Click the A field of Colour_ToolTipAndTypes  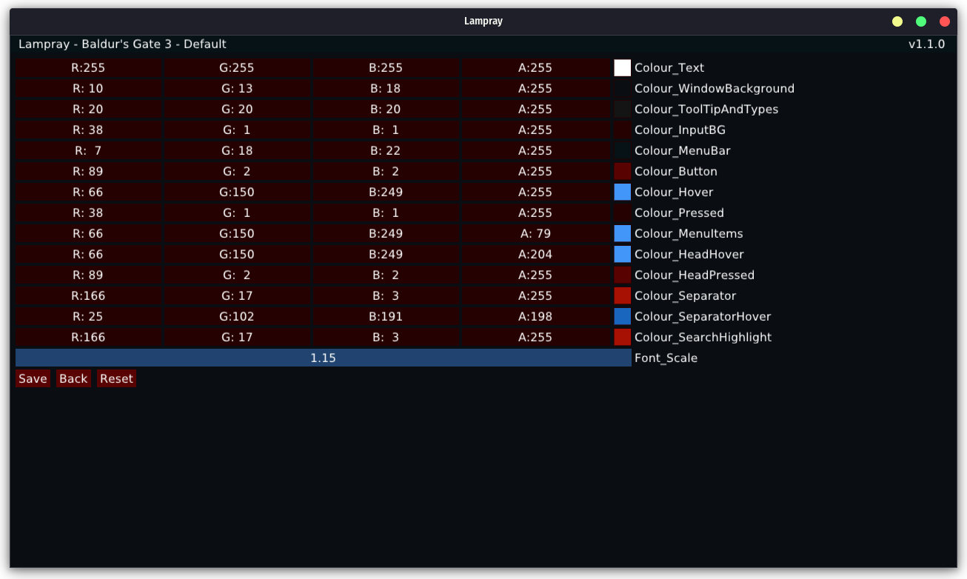pyautogui.click(x=535, y=109)
